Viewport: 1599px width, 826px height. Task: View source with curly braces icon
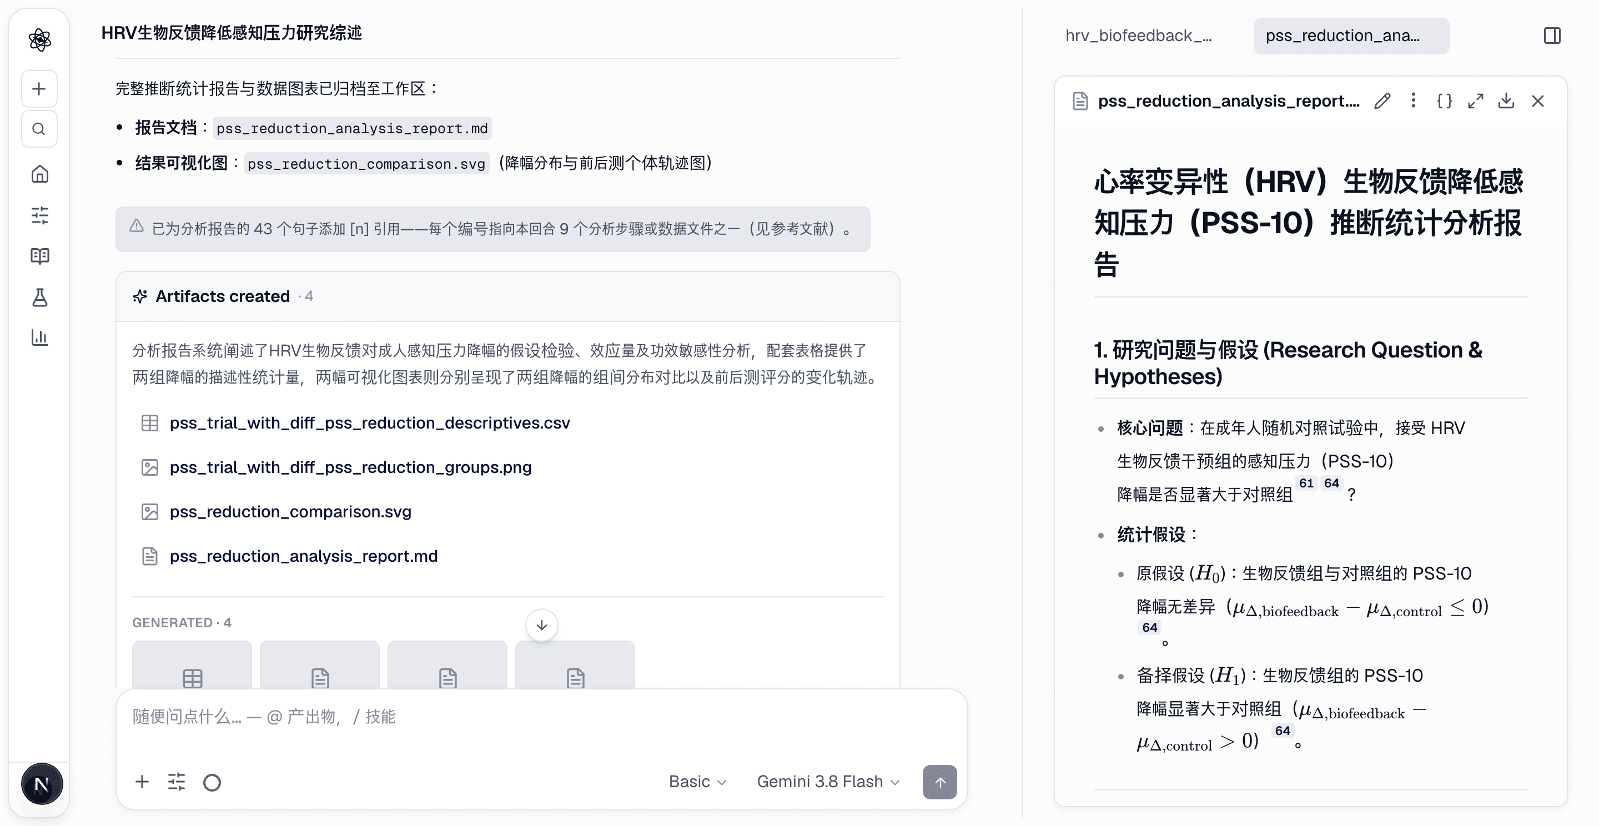pos(1445,100)
